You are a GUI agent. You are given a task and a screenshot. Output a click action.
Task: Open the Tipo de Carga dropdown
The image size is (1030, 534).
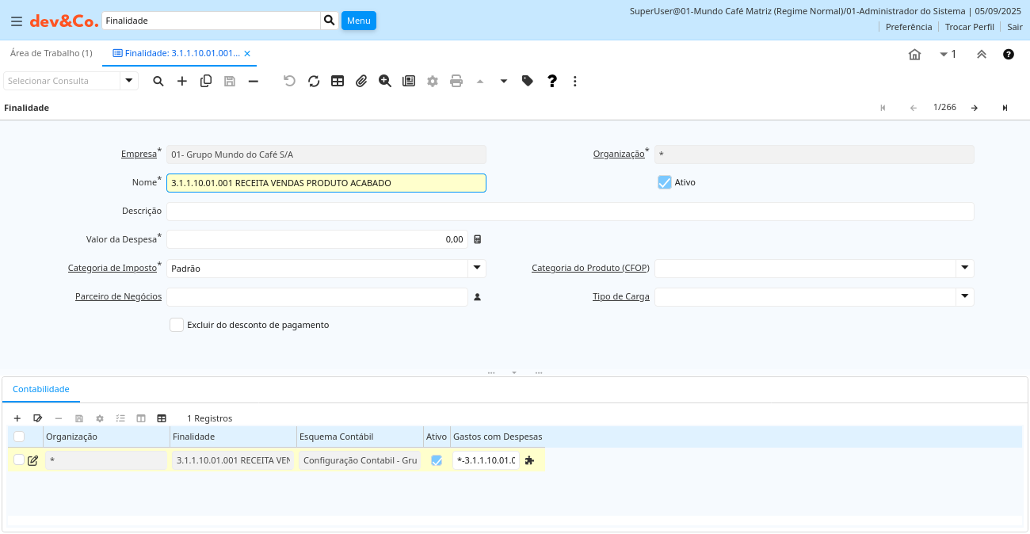[964, 296]
